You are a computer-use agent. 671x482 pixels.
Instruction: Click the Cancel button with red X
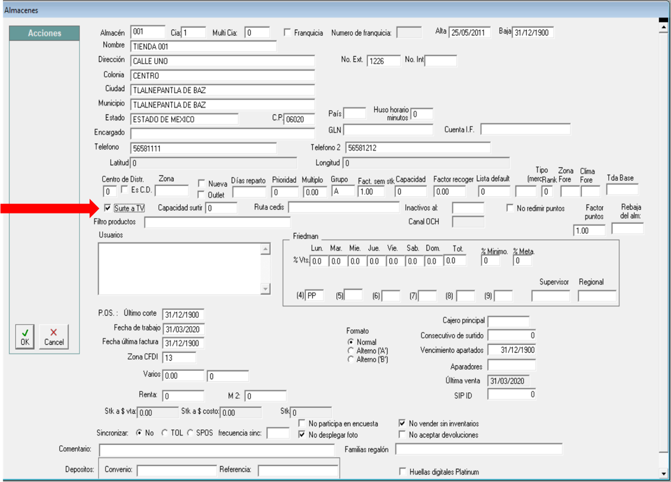[x=54, y=337]
